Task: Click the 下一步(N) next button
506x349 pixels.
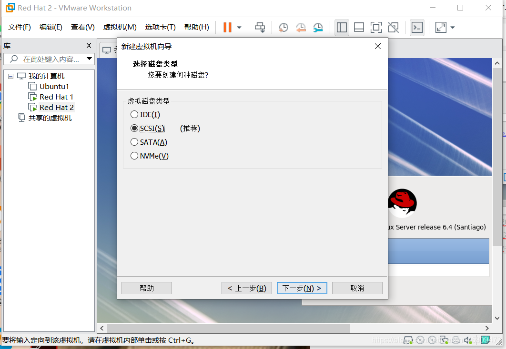Action: coord(302,288)
